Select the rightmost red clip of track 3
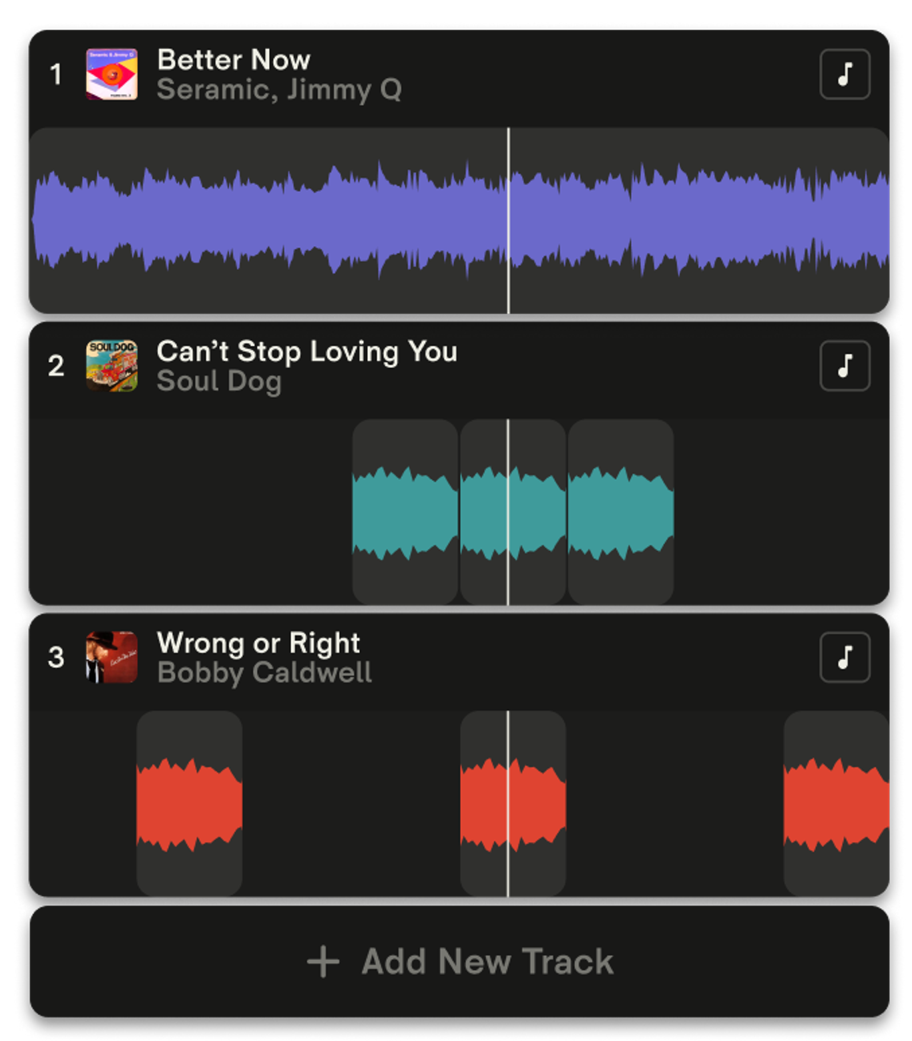912x1041 pixels. pyautogui.click(x=836, y=804)
